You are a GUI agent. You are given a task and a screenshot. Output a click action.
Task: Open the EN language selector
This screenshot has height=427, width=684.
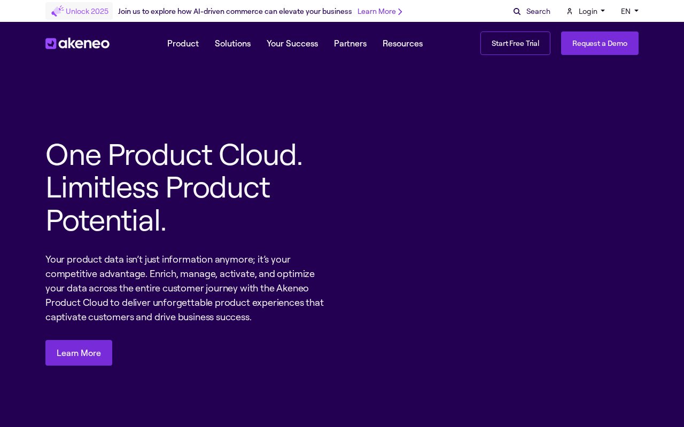tap(629, 11)
